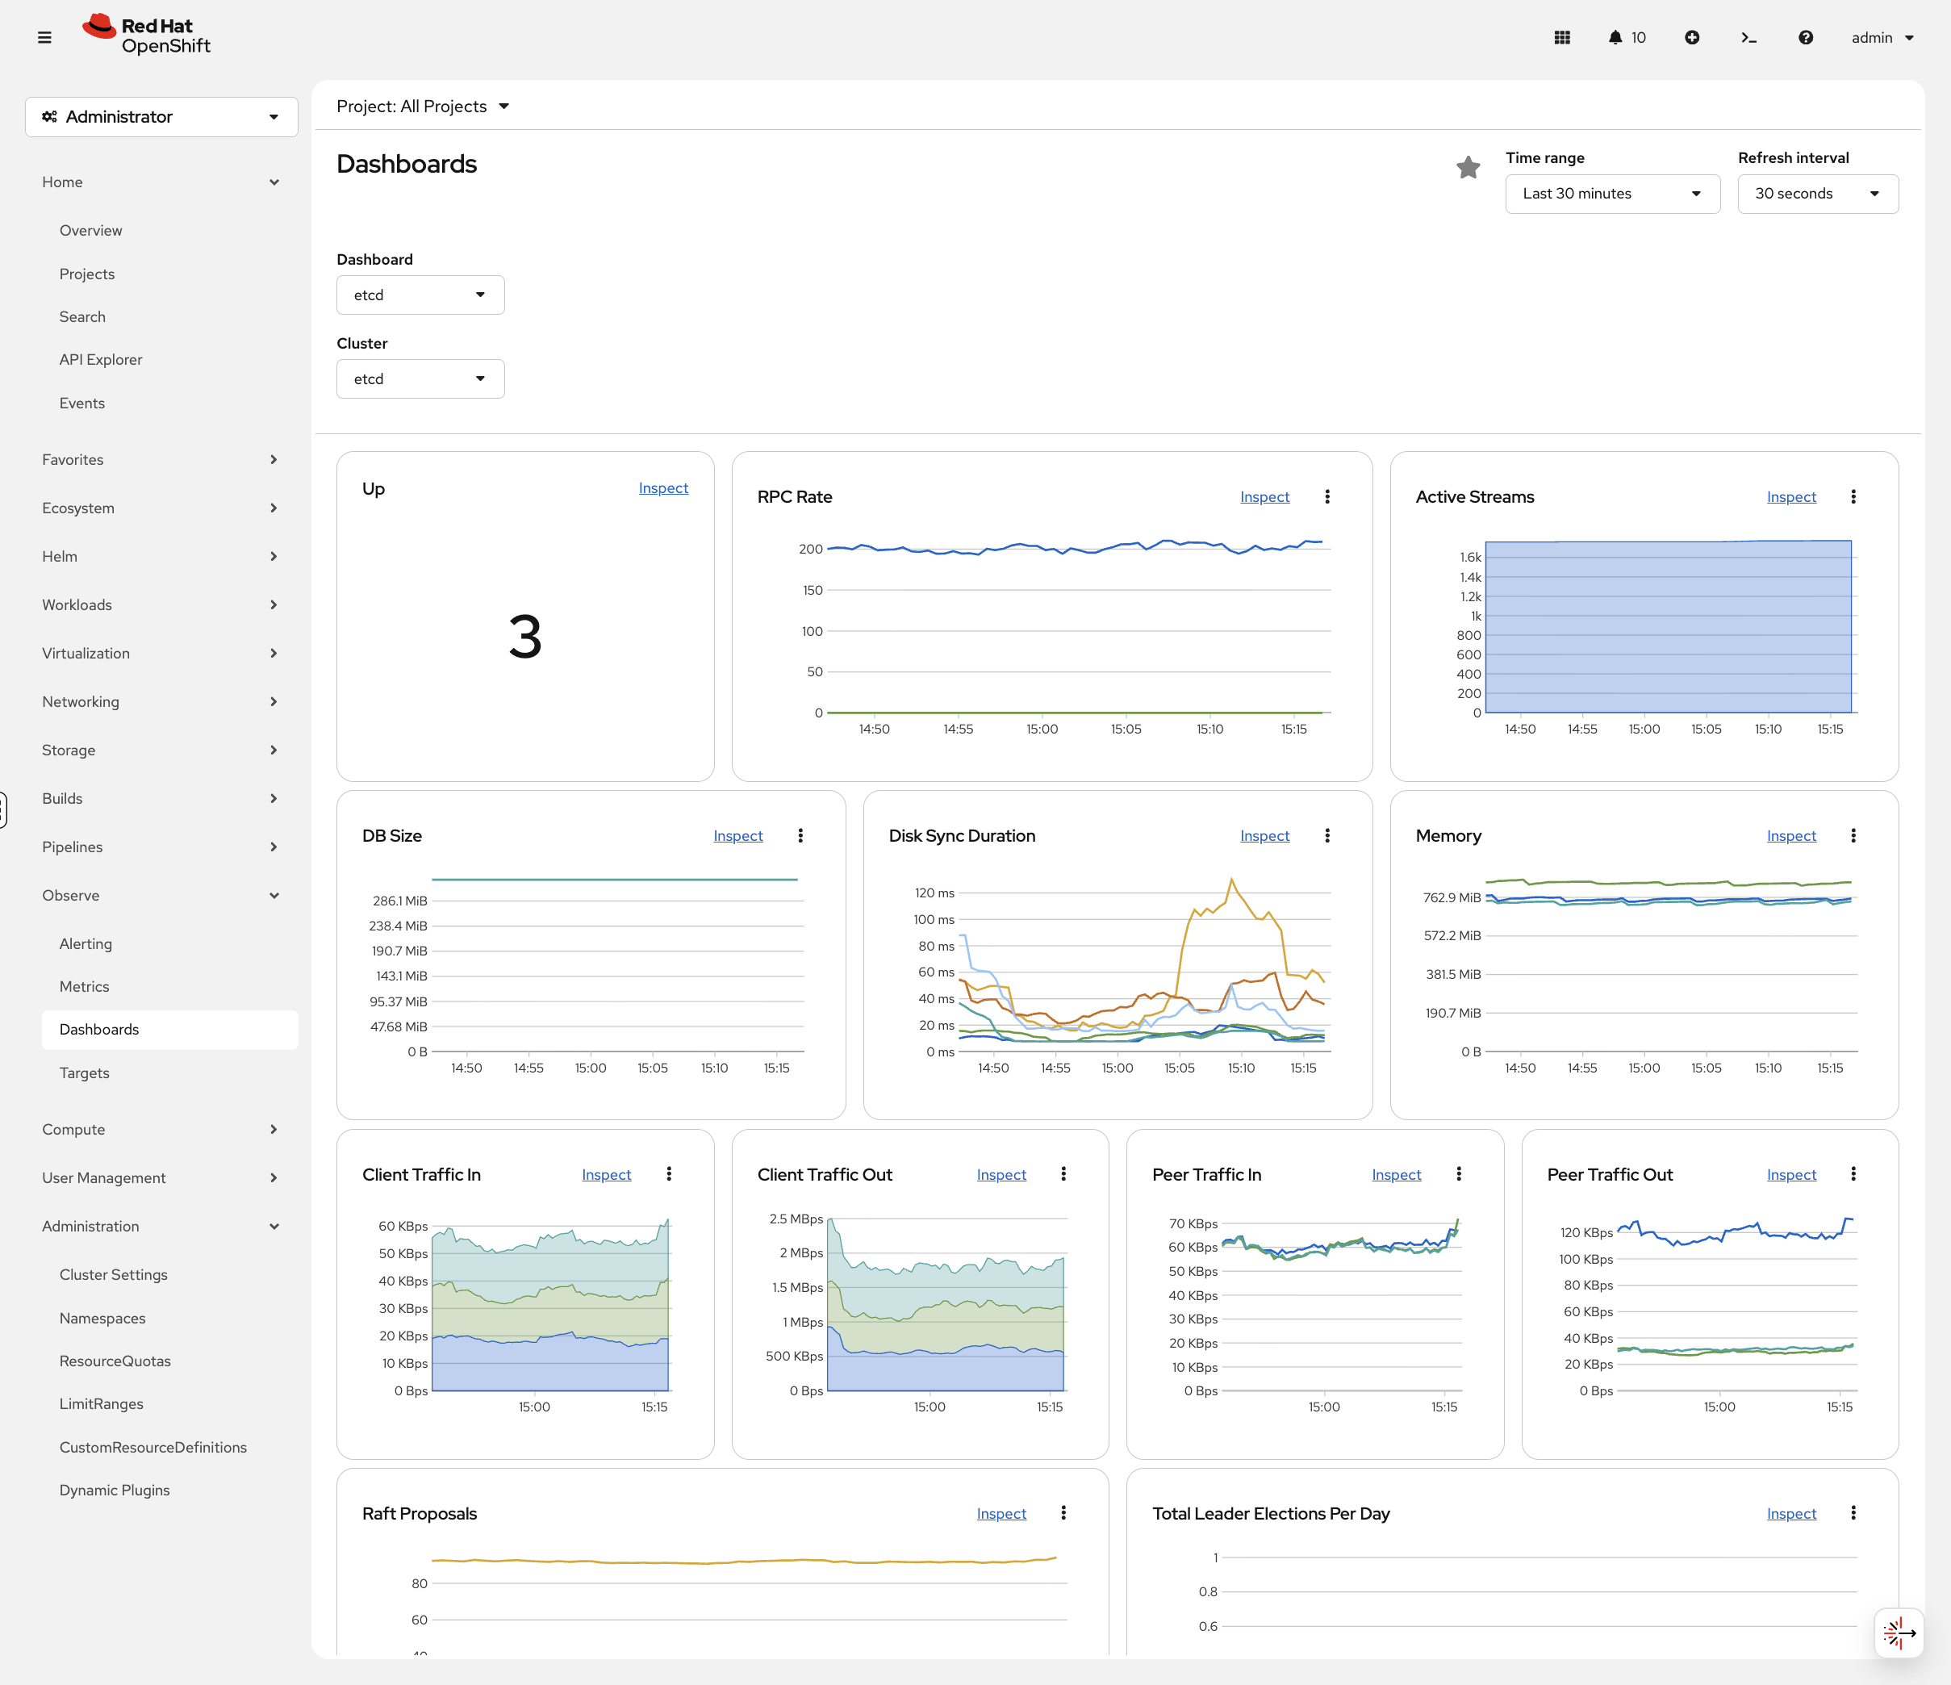The width and height of the screenshot is (1951, 1685).
Task: Launch the web terminal
Action: 1749,37
